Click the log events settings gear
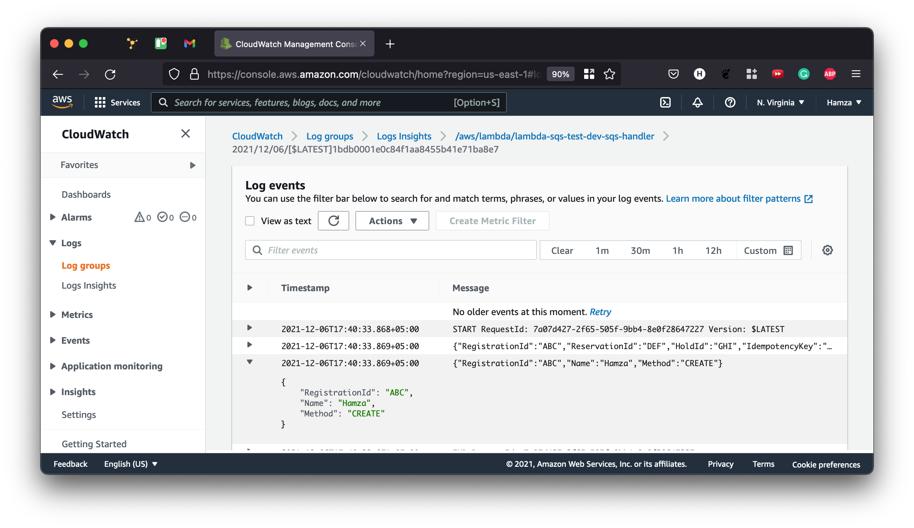Image resolution: width=914 pixels, height=528 pixels. point(827,250)
